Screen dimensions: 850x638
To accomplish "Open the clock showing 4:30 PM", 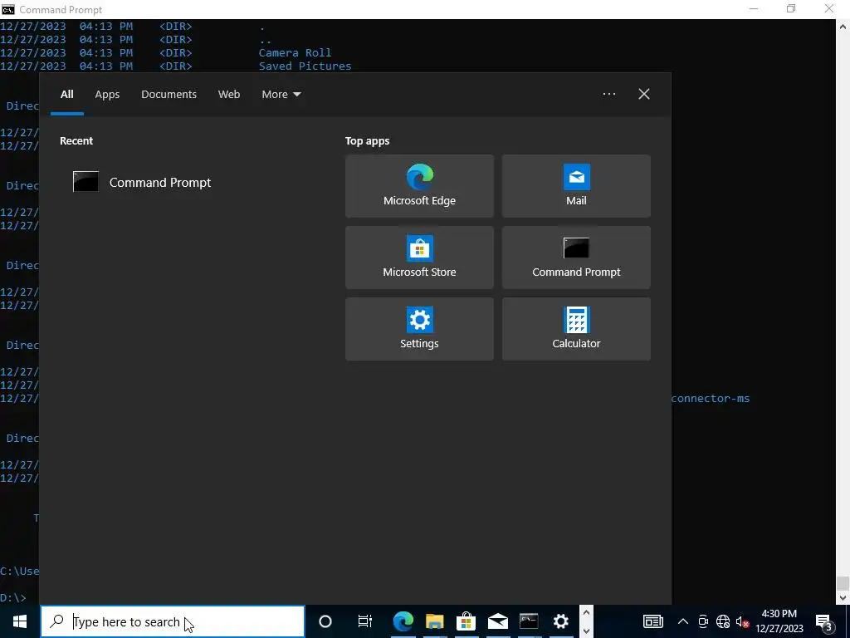I will [x=779, y=621].
